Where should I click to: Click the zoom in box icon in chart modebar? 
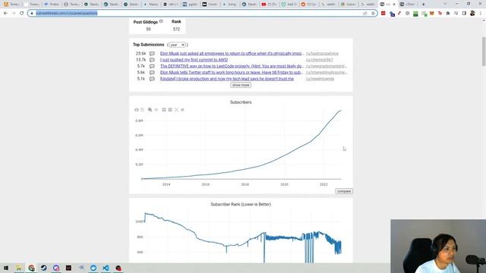click(x=164, y=110)
